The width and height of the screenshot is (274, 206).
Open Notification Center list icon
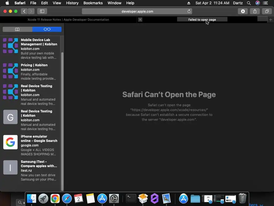point(265,3)
